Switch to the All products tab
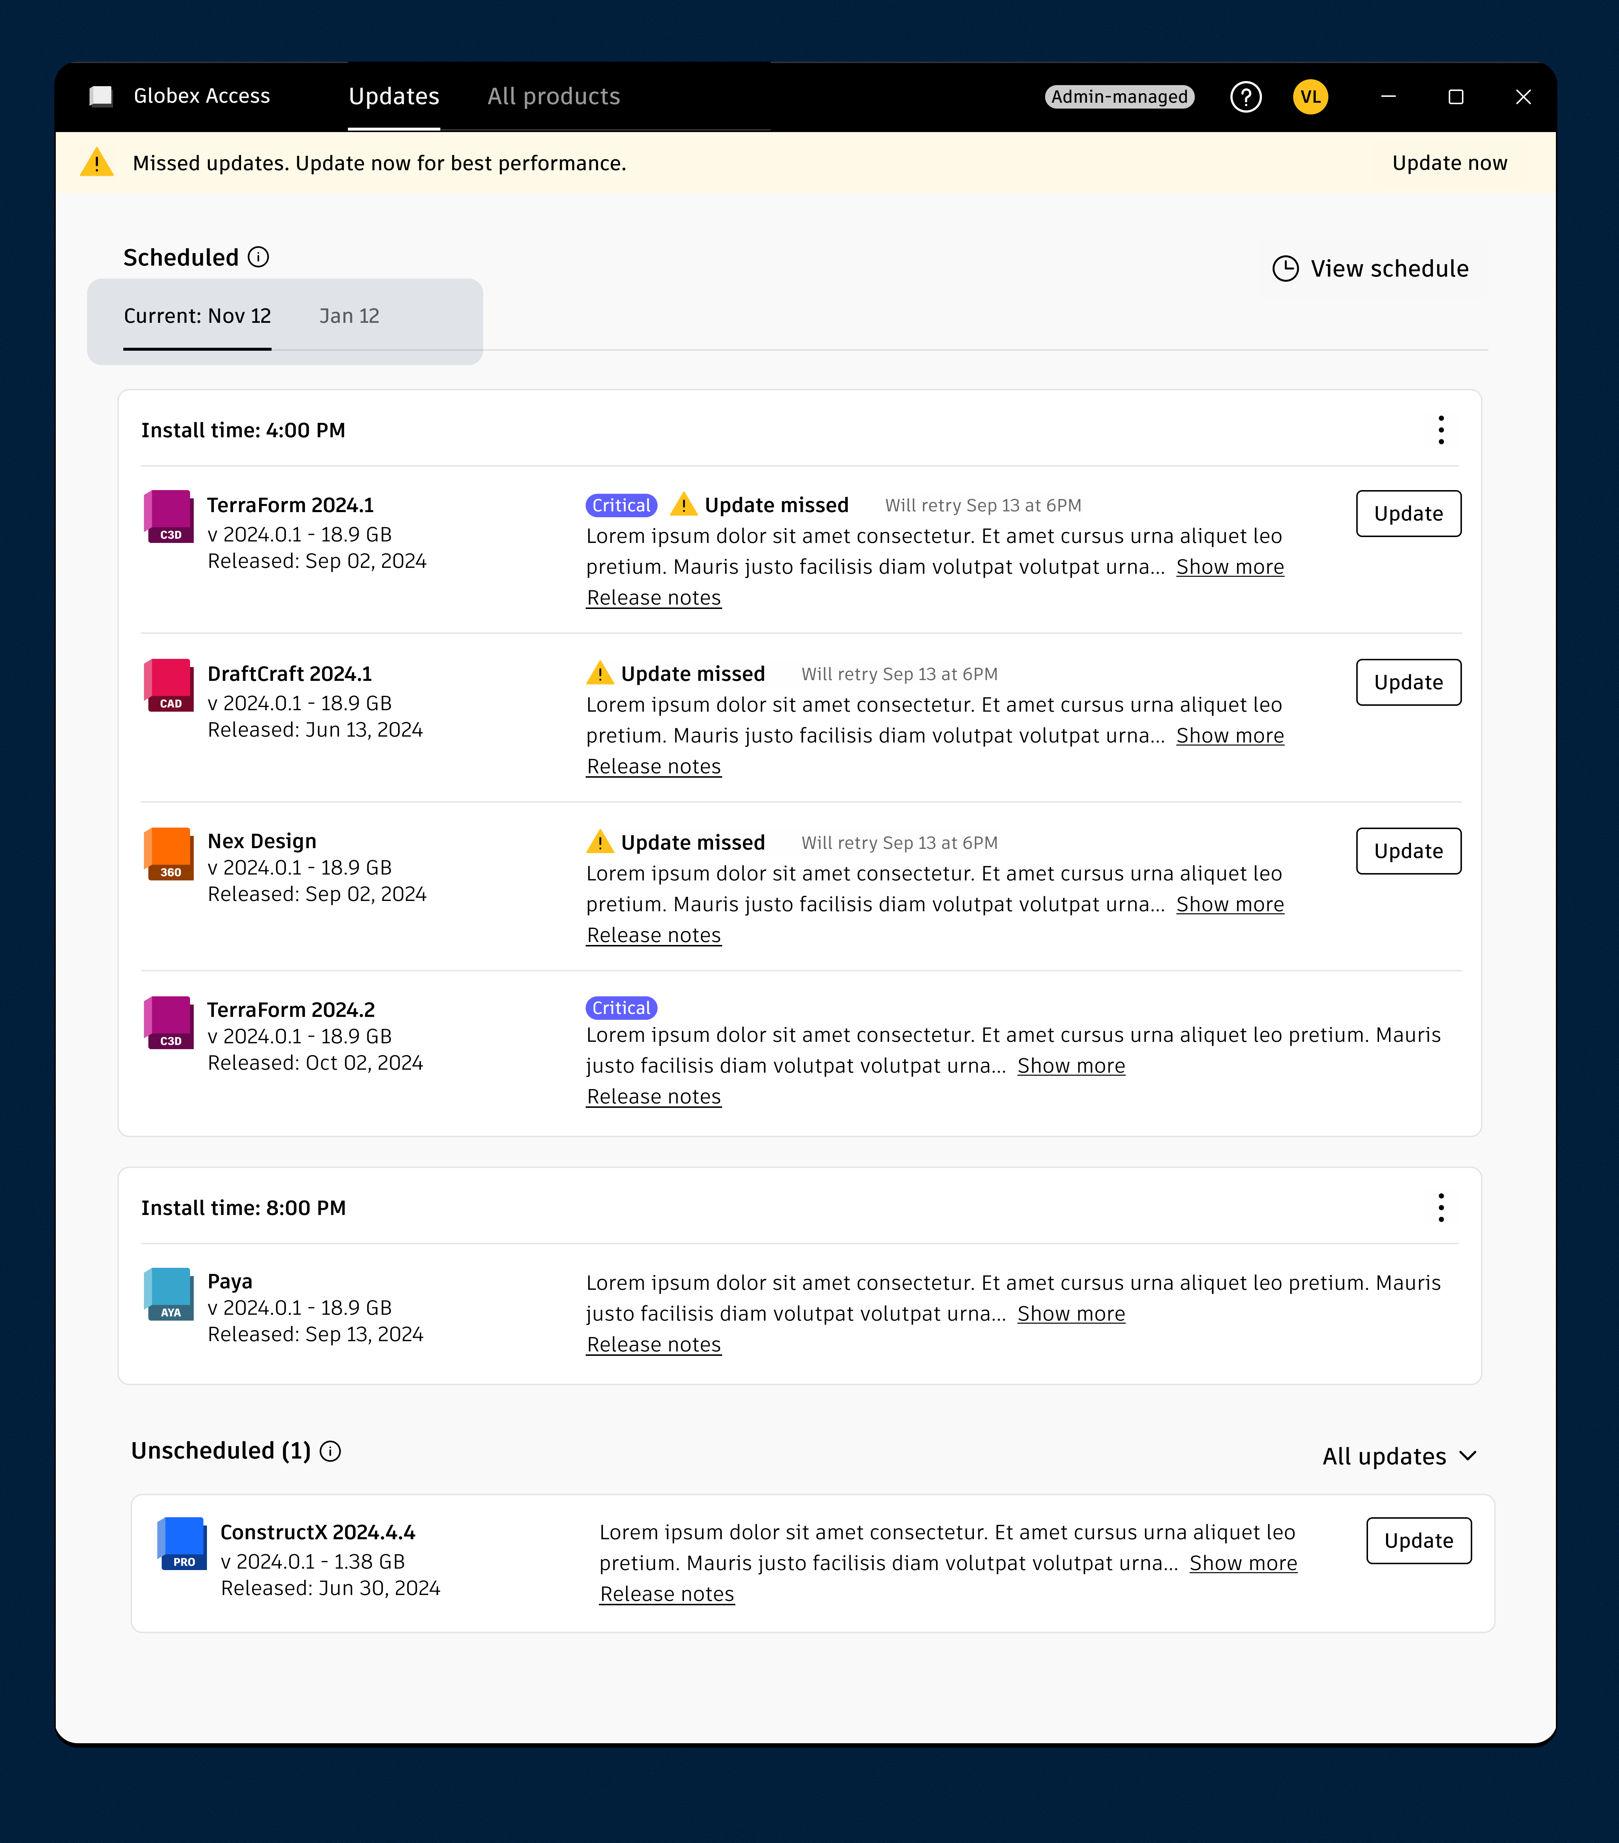 click(554, 96)
